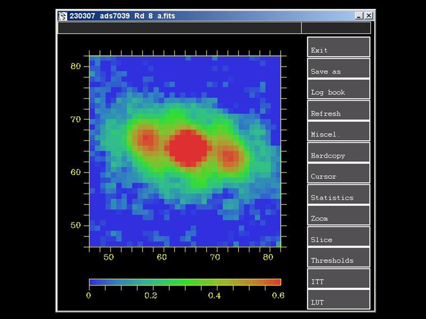Open the Miscel. menu
Screen dimensions: 426x319
[x=338, y=132]
